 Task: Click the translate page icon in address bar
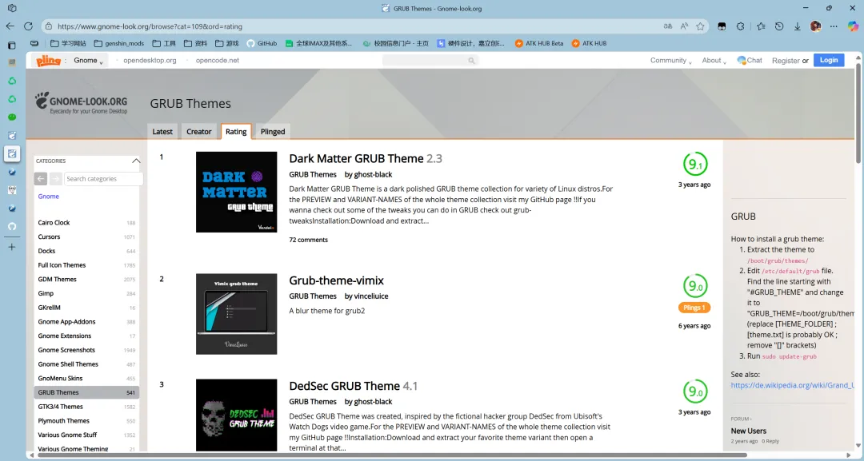pyautogui.click(x=668, y=26)
